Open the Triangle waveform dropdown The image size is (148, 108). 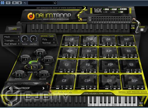(x=12, y=40)
